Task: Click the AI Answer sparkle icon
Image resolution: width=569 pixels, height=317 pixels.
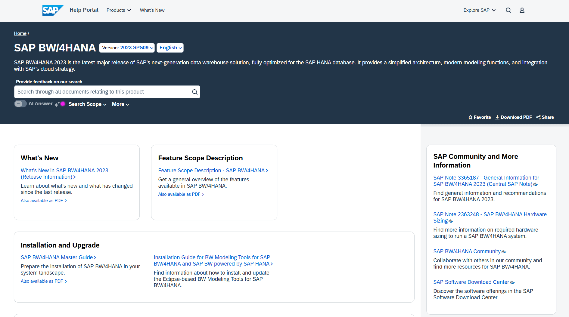Action: coord(57,104)
